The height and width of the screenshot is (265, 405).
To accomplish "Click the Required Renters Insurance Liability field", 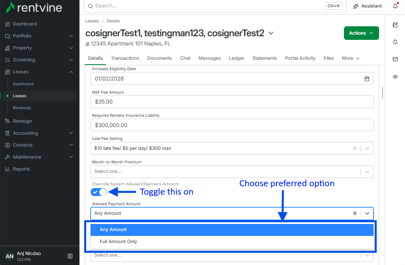I will [232, 125].
